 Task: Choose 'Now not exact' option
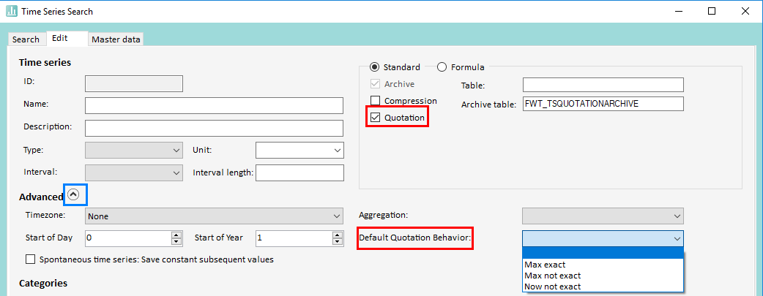click(552, 286)
